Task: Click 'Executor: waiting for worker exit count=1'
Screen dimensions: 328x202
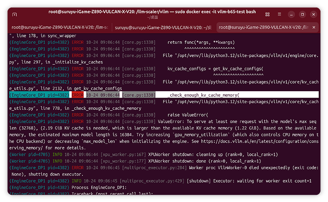Action: coord(262,181)
